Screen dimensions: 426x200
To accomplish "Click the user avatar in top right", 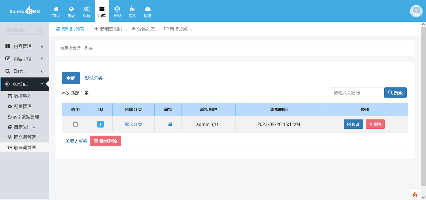I will [416, 11].
